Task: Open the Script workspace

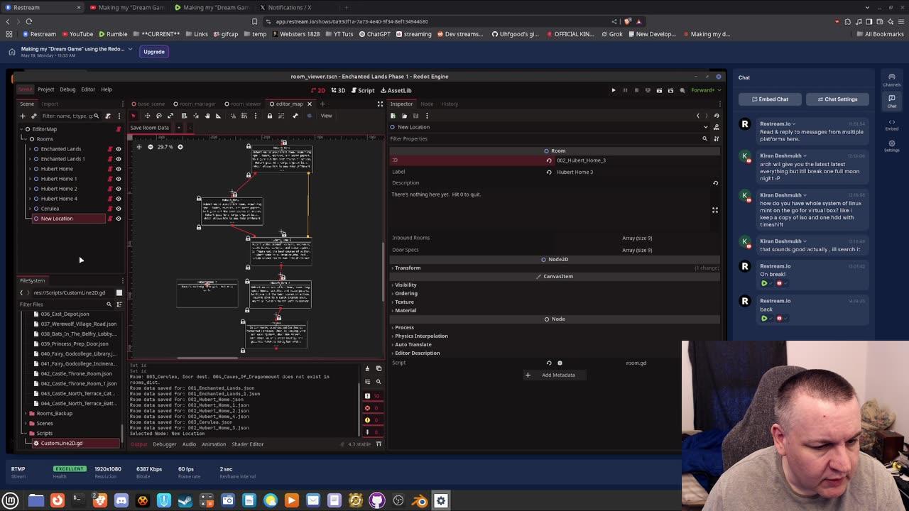Action: pos(362,90)
